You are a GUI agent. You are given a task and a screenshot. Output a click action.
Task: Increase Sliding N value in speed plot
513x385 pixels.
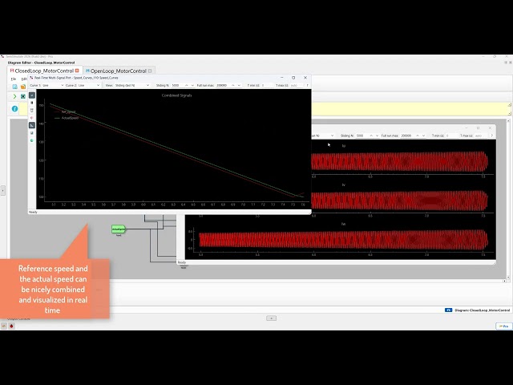187,85
